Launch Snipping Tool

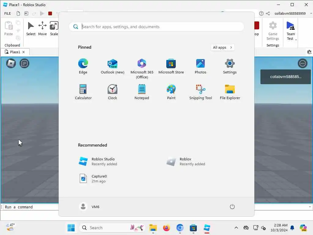(201, 92)
